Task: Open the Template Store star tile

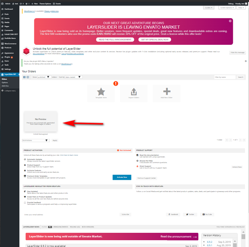Action: pos(101,93)
